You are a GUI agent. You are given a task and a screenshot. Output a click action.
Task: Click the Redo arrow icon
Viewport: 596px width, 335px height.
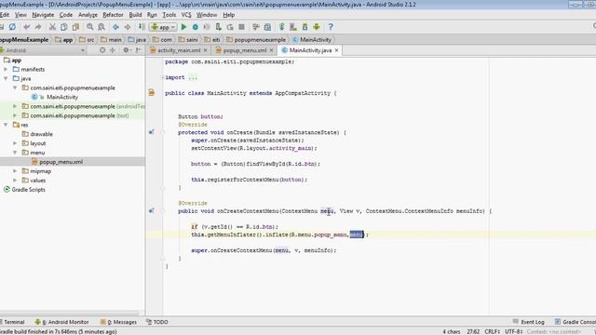pos(38,27)
